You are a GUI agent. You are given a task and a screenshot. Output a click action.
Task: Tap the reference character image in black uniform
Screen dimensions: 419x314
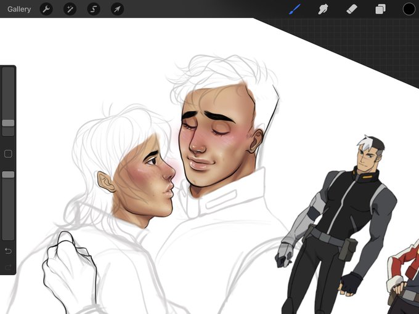click(x=336, y=224)
